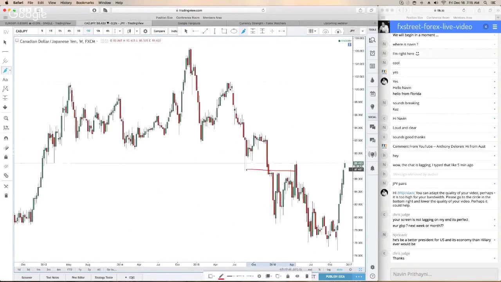
Task: Switch to Currency Strength - Forex Watchers tab
Action: click(x=263, y=23)
